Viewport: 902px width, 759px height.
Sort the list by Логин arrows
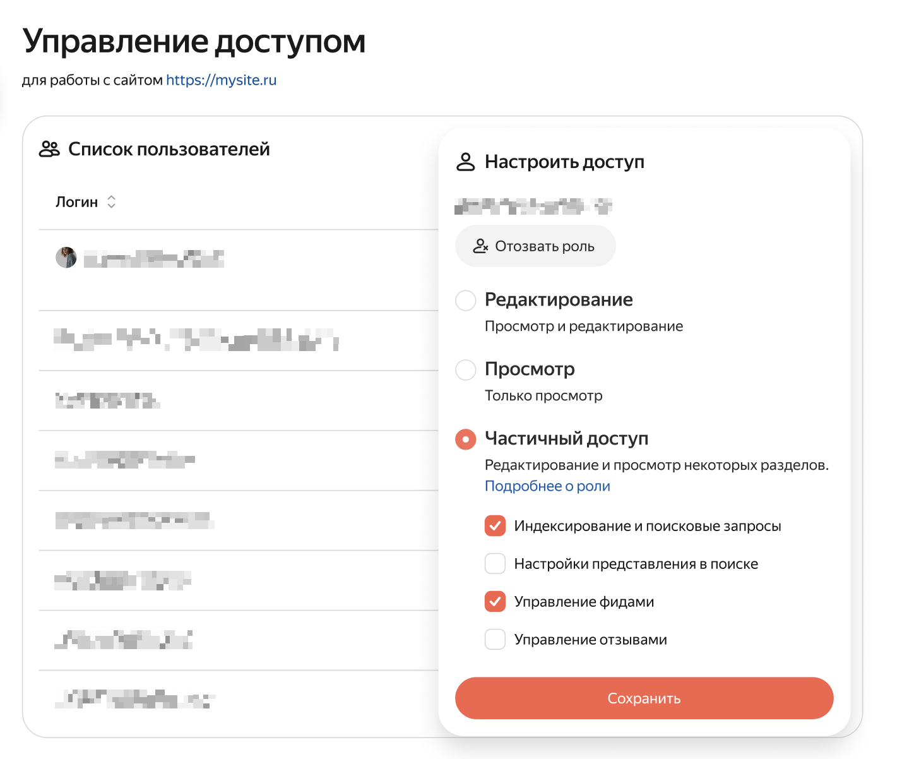(112, 202)
